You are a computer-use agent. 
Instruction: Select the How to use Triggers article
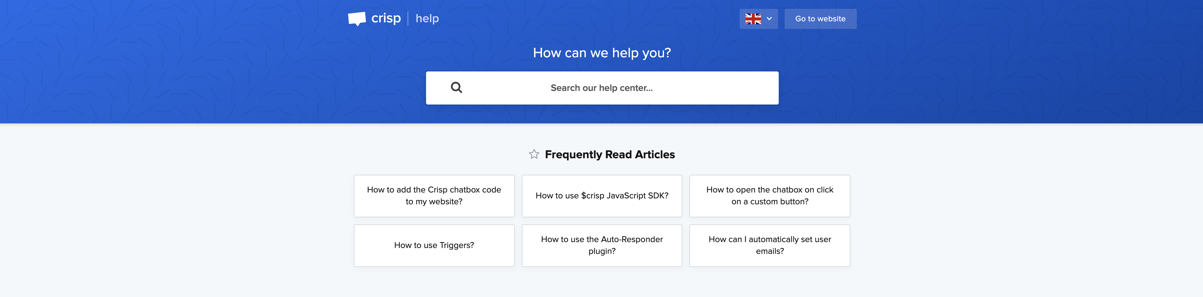tap(434, 246)
